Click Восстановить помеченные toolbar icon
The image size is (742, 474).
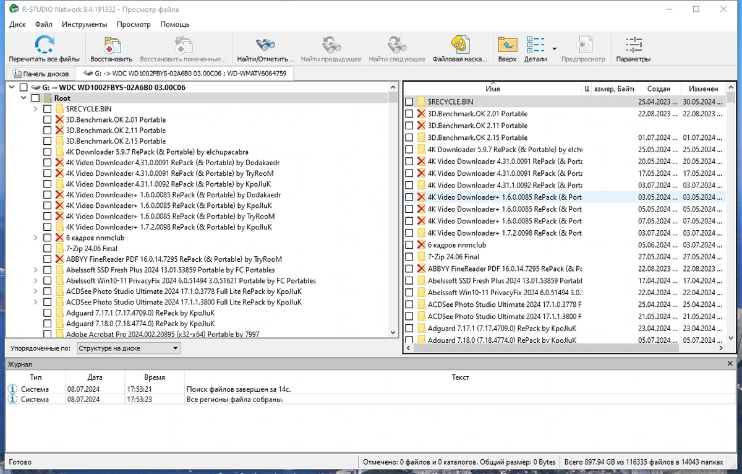coord(183,45)
